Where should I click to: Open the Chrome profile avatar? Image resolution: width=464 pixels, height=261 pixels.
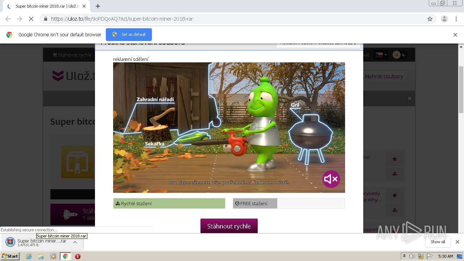tap(444, 19)
